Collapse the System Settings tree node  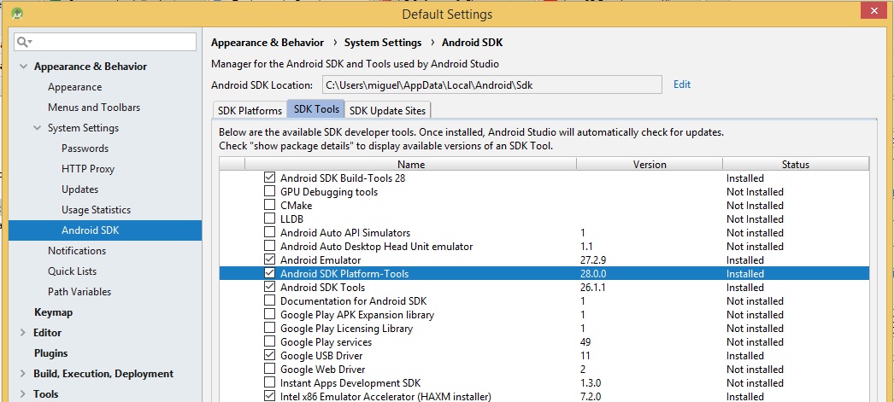37,128
